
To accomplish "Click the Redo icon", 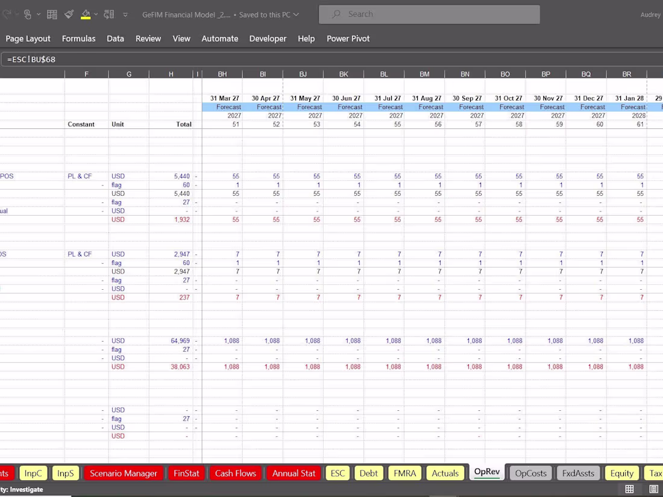I will tap(8, 13).
